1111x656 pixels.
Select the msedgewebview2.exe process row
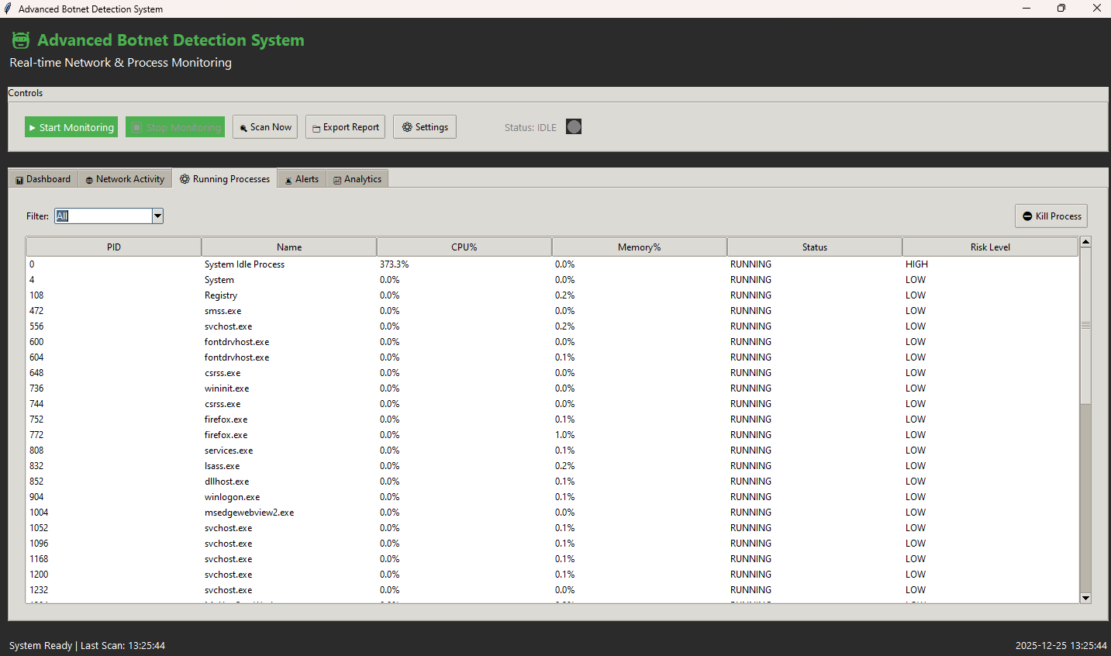point(249,513)
